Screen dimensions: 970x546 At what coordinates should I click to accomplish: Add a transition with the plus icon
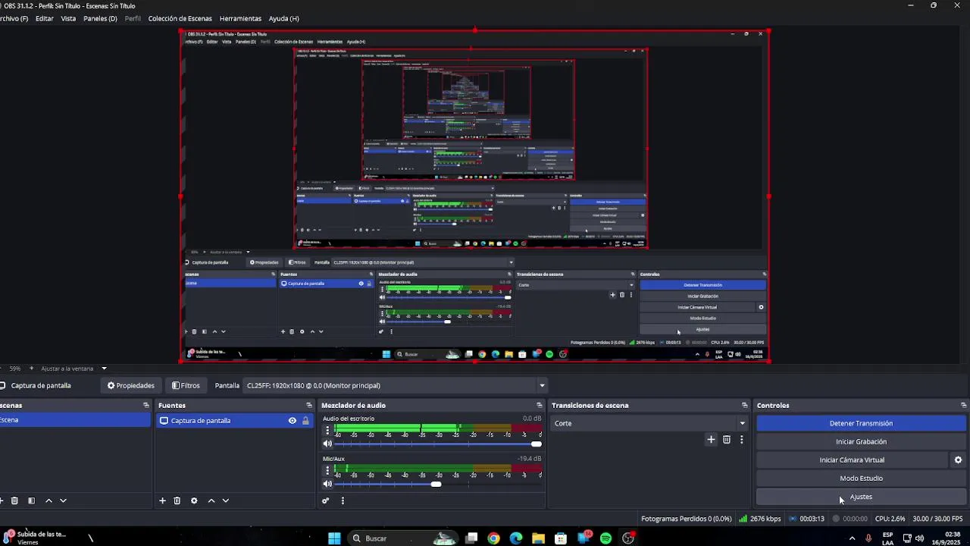pyautogui.click(x=711, y=439)
